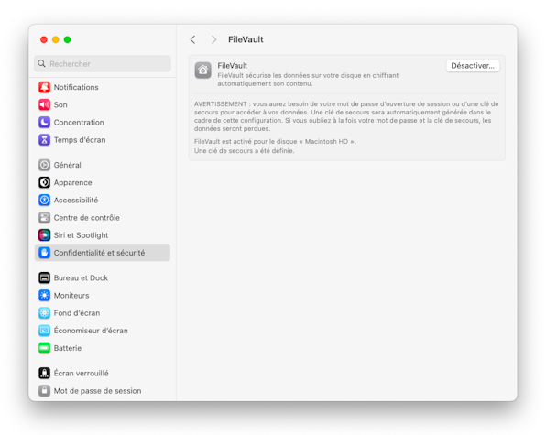This screenshot has height=435, width=557.
Task: Select Confidentialité et sécurité in sidebar
Action: (103, 253)
